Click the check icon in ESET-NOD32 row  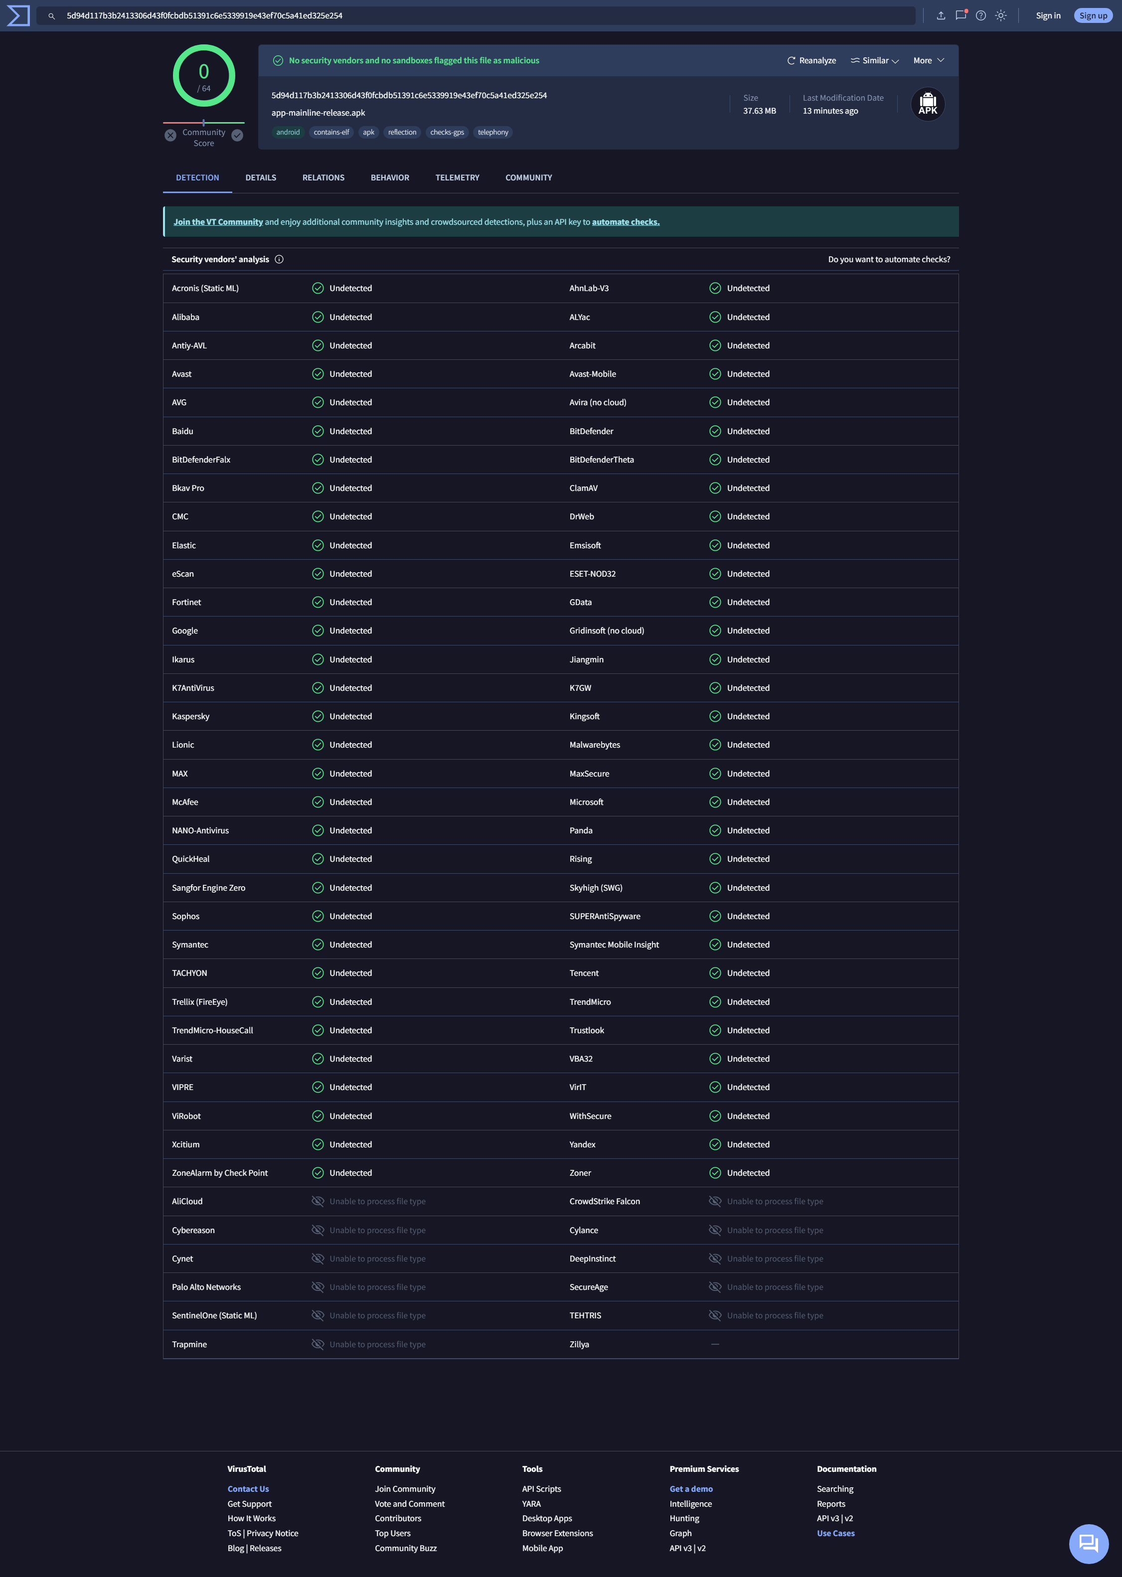click(x=715, y=574)
